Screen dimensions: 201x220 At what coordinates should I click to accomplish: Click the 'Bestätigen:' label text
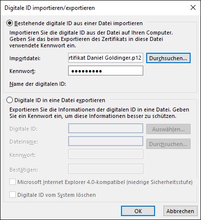coord(24,170)
